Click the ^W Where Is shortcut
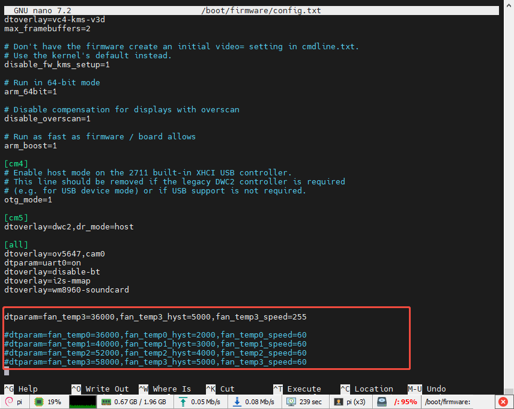Image resolution: width=514 pixels, height=409 pixels. tap(165, 389)
